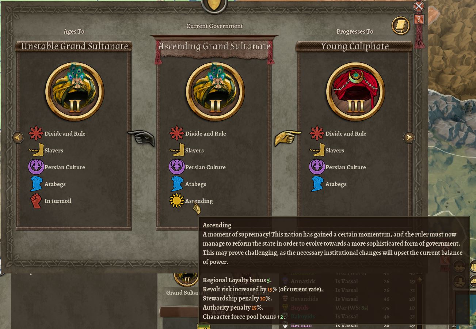Click the Ascending sun icon

[176, 201]
